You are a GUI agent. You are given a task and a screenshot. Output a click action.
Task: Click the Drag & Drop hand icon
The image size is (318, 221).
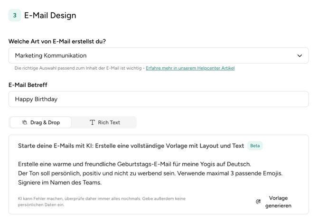pos(25,122)
